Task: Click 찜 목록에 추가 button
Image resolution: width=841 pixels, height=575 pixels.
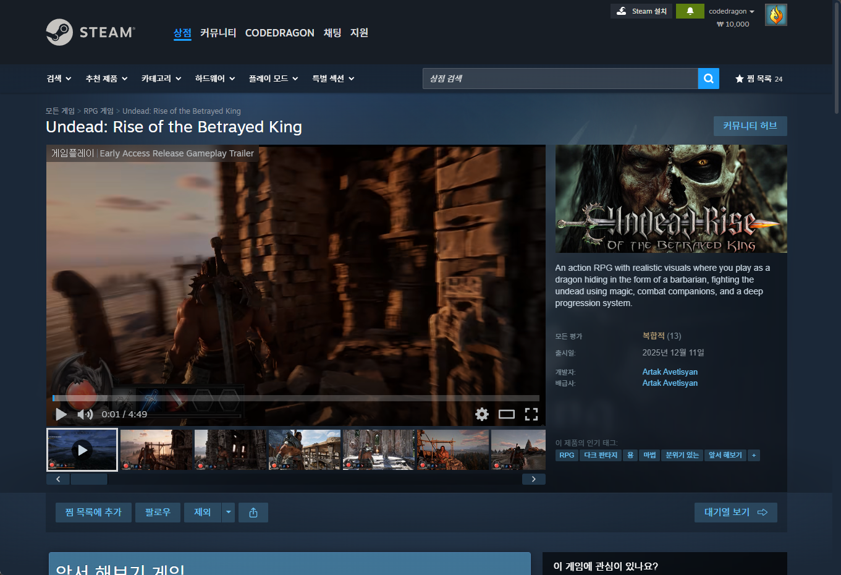Action: tap(93, 513)
